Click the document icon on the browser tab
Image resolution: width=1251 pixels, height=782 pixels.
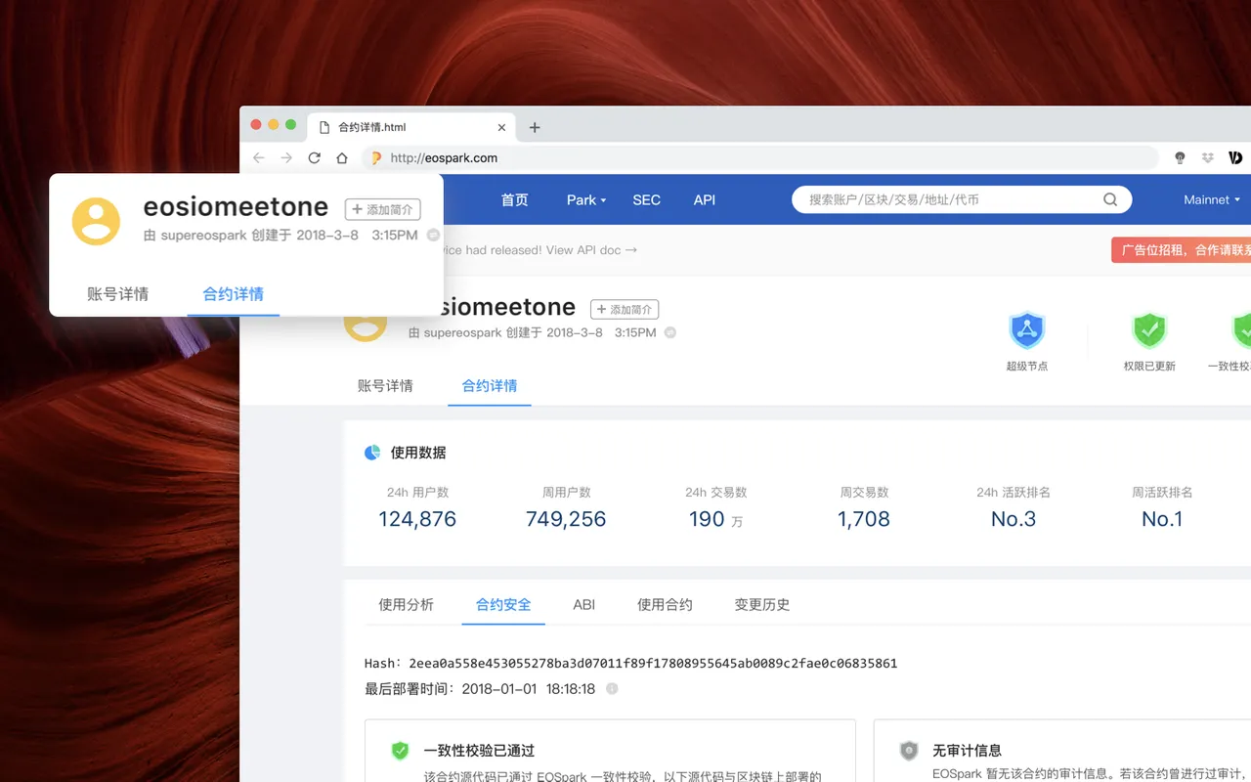(325, 127)
